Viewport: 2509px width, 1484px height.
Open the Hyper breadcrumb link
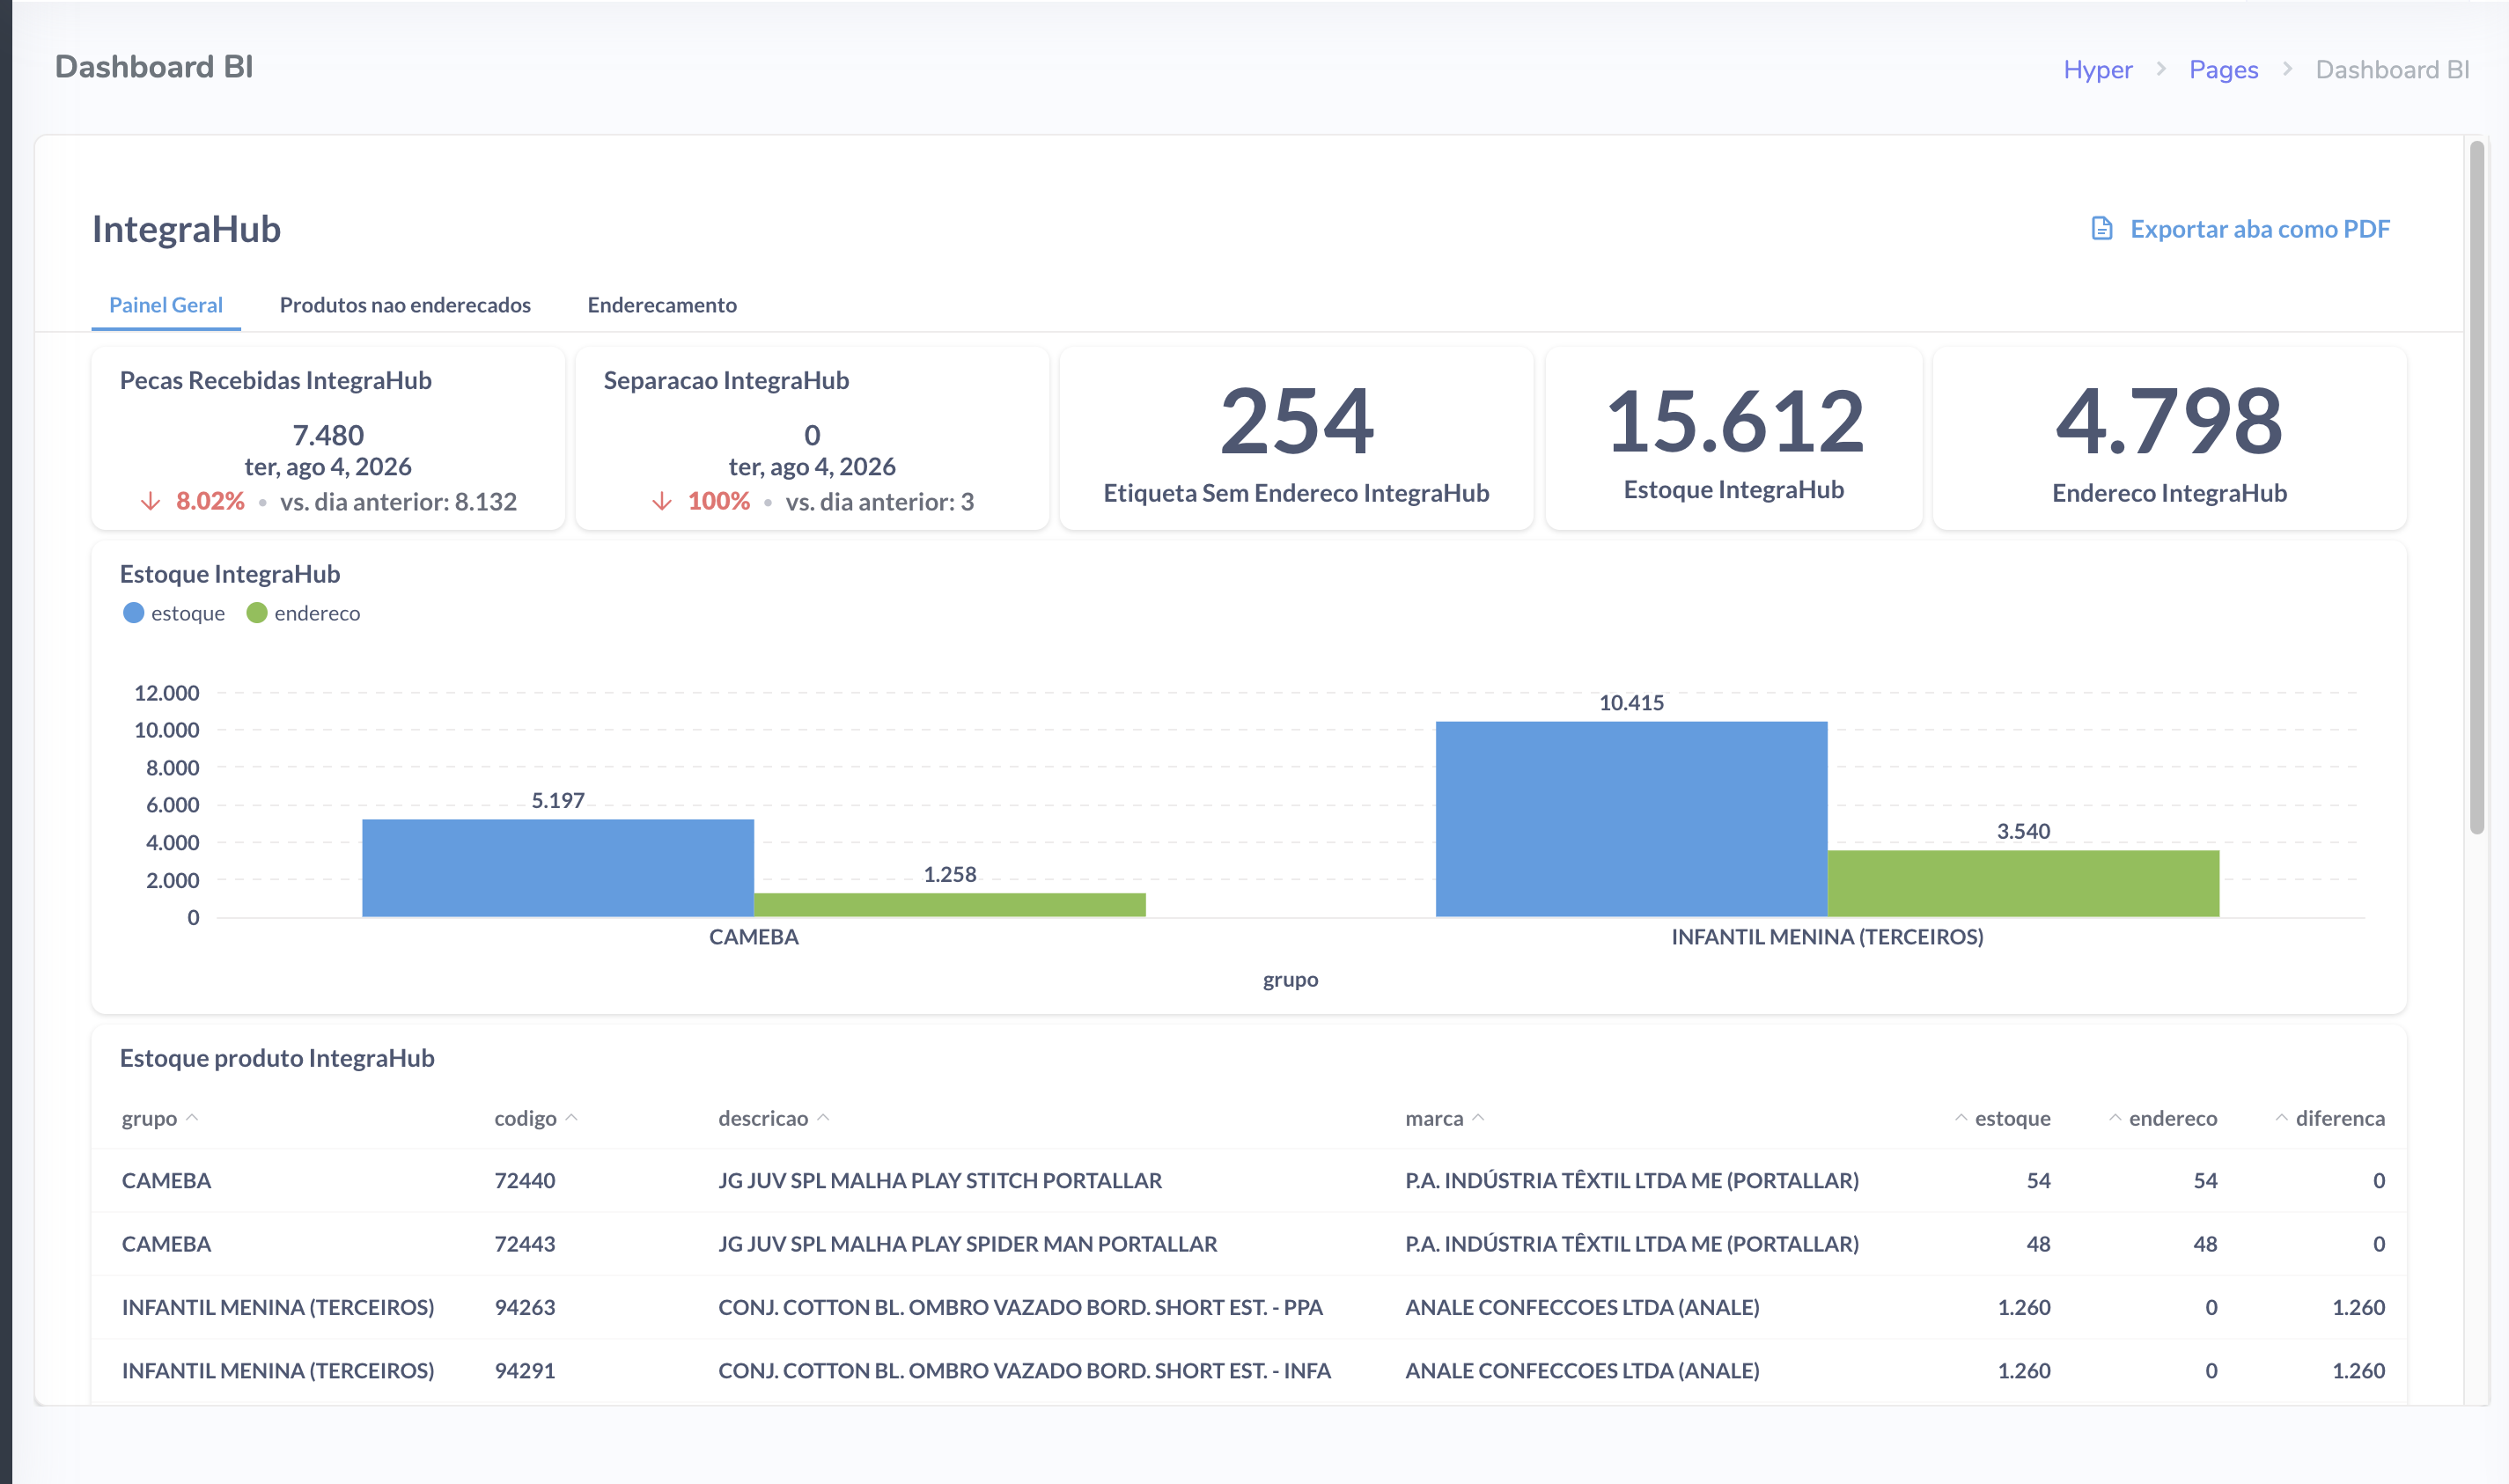(x=2098, y=69)
